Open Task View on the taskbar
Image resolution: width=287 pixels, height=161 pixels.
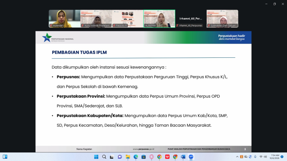[112, 157]
